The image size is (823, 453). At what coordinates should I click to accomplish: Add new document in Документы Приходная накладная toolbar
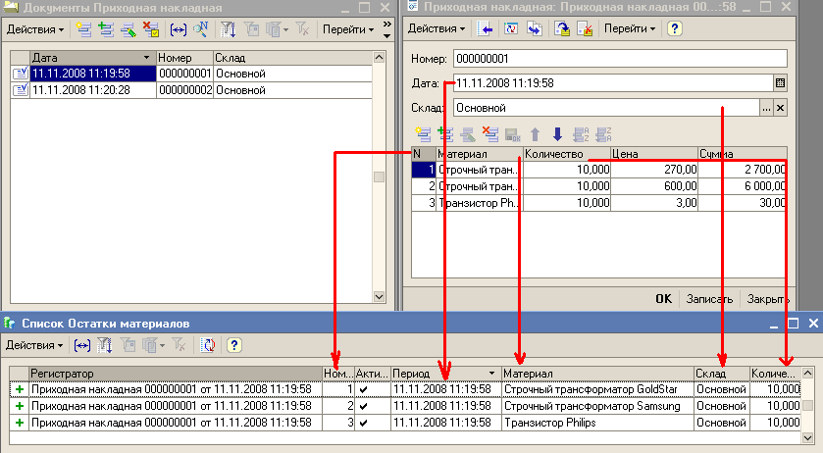click(x=83, y=30)
